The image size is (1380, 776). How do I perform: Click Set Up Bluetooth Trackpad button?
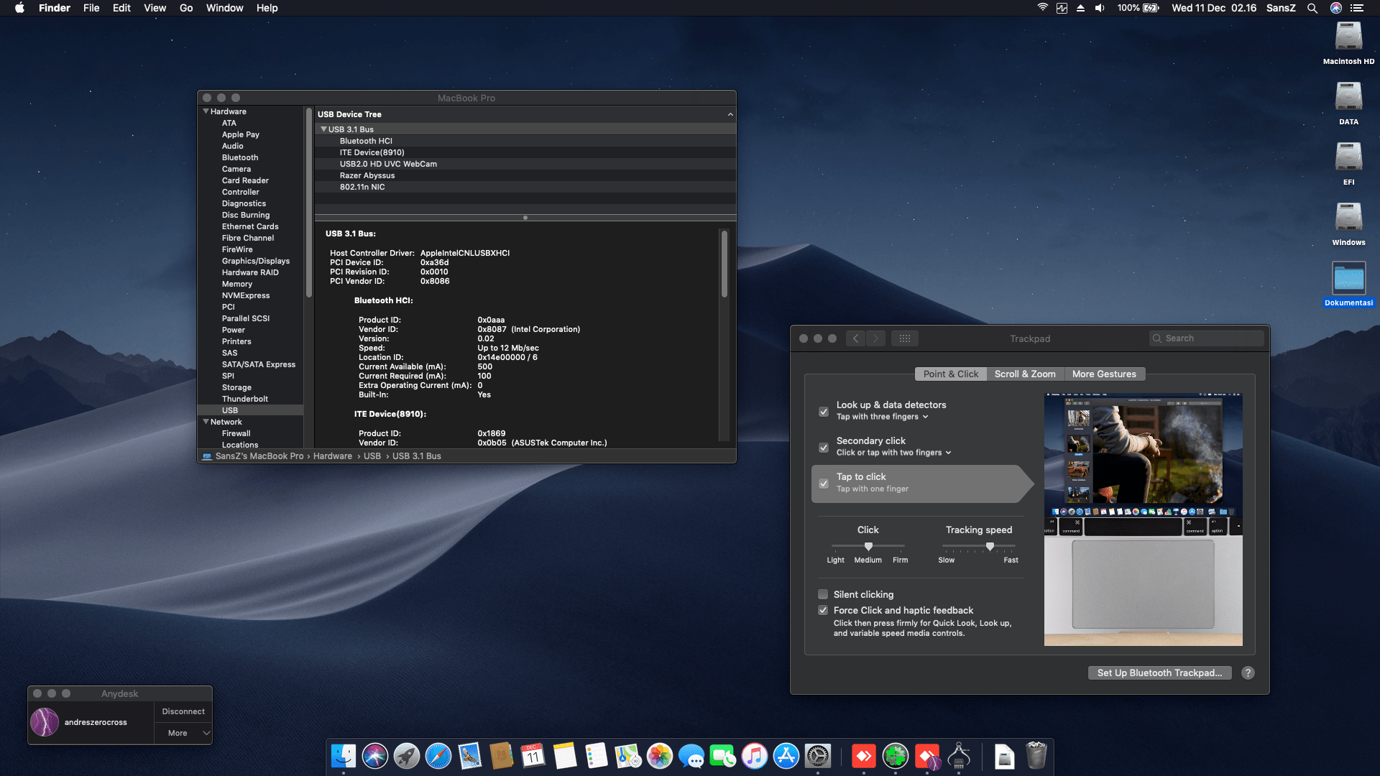pyautogui.click(x=1159, y=673)
